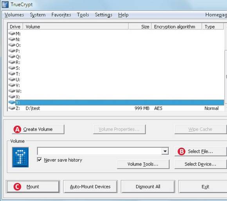Screen dimensions: 227x201
Task: Open Volume Tools dialog
Action: (x=143, y=164)
